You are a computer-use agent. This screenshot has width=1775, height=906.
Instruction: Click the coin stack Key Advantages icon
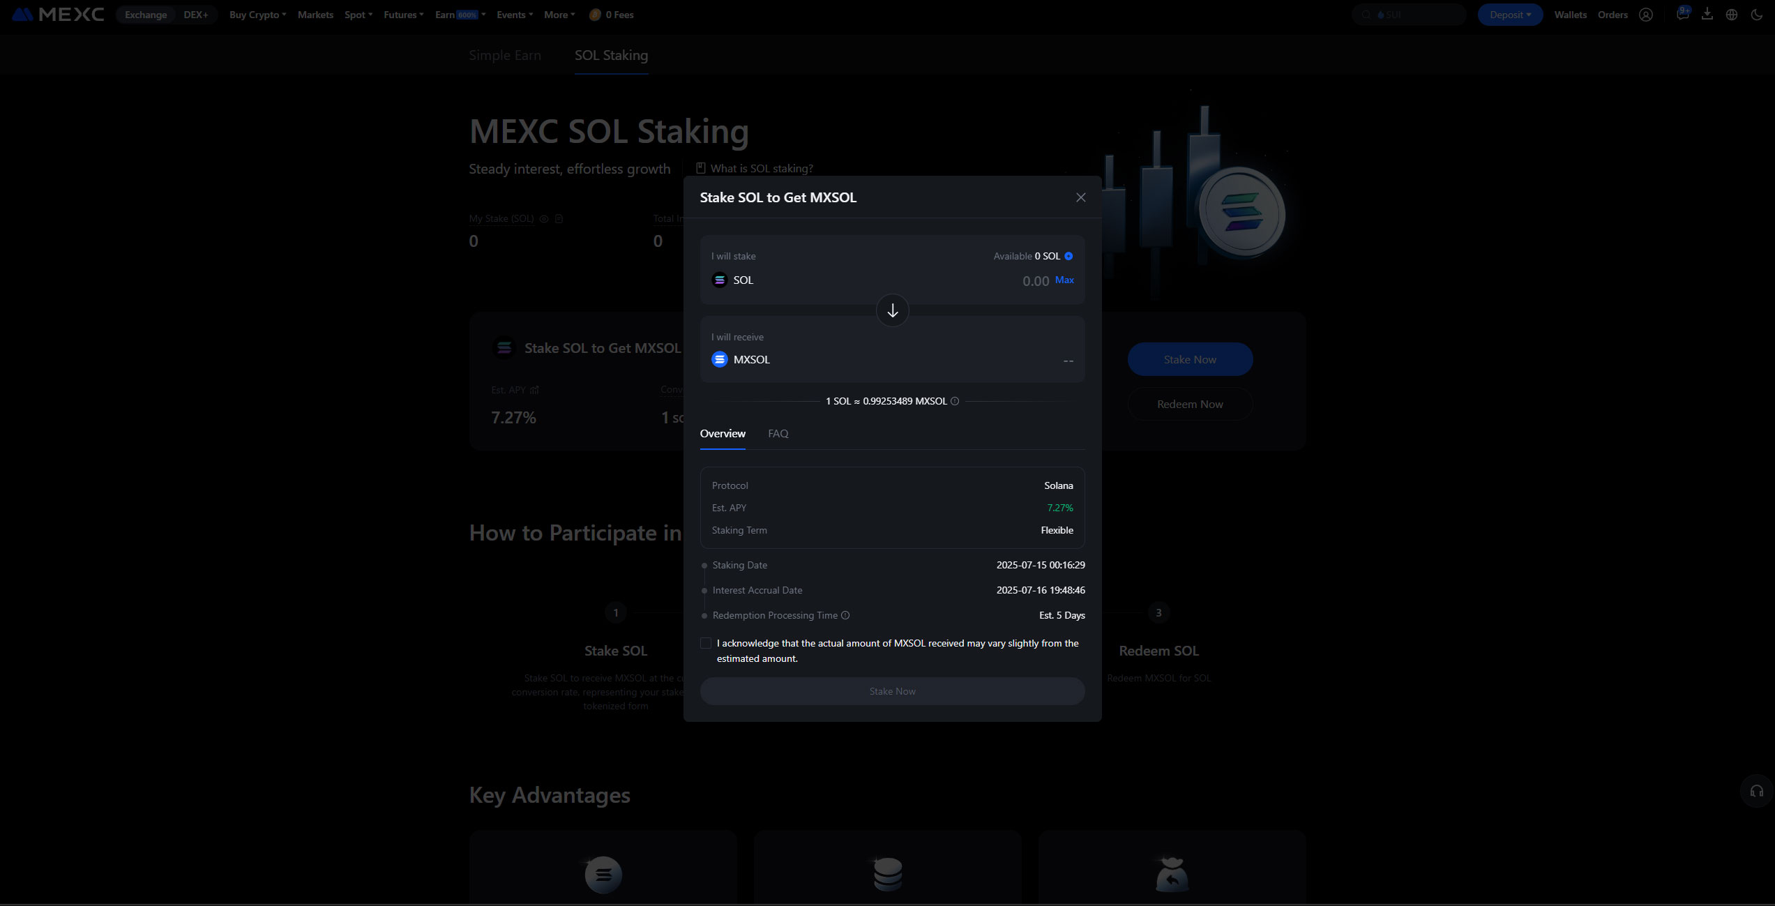(x=887, y=874)
